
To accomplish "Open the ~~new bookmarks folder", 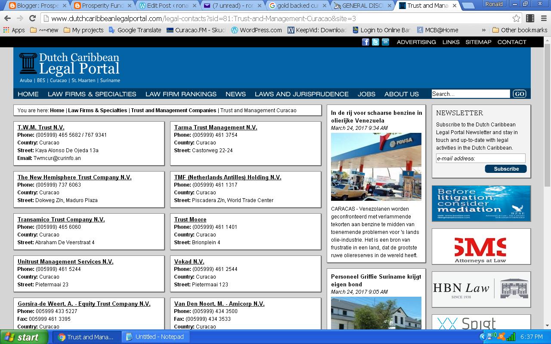I will click(44, 30).
